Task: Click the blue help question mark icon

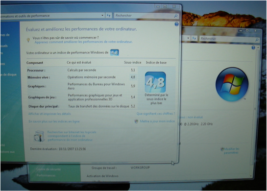Action: pos(176,24)
